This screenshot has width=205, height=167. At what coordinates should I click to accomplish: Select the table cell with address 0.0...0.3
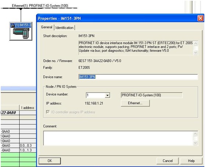coord(28,145)
